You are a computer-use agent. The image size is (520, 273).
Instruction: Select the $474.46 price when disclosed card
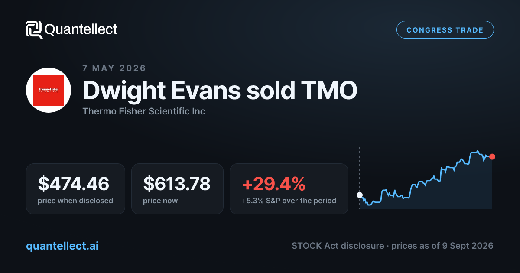(75, 189)
